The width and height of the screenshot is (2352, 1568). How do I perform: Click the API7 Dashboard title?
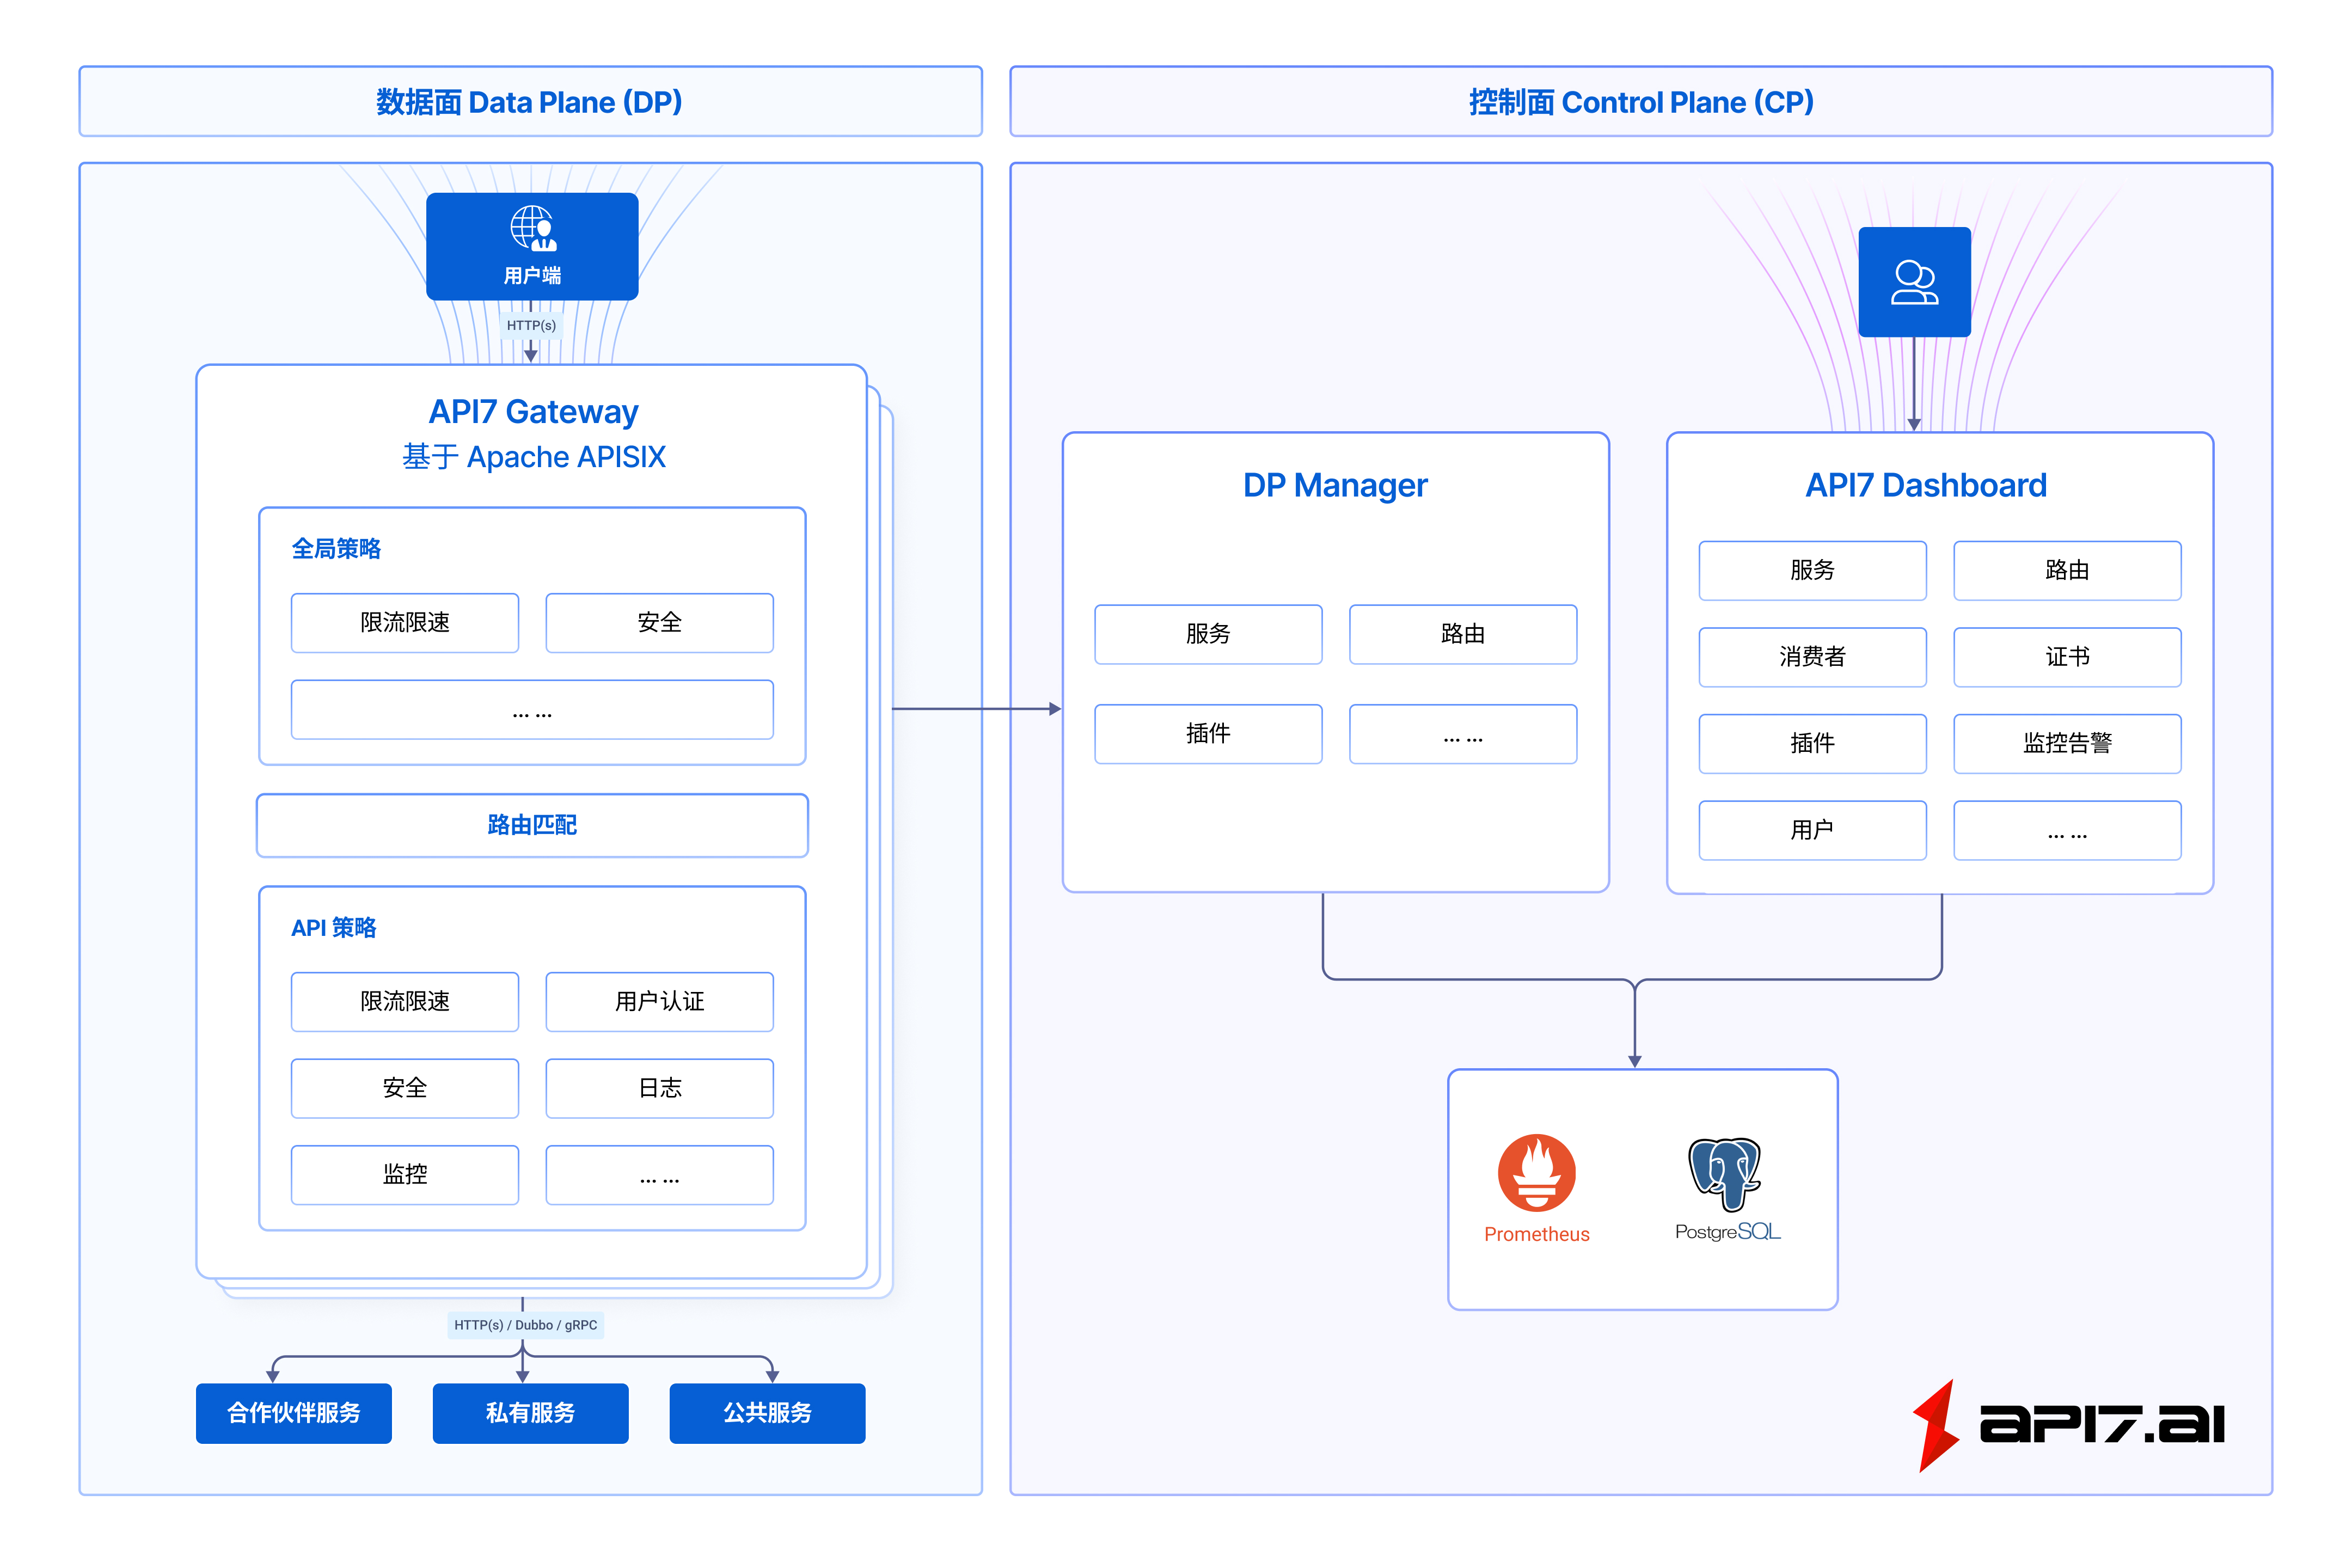click(x=1925, y=485)
